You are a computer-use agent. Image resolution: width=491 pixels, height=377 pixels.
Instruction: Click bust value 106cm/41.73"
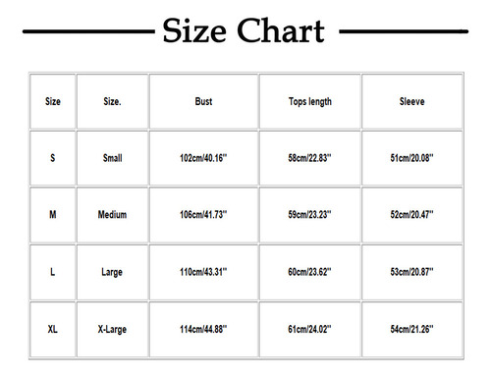coord(203,215)
